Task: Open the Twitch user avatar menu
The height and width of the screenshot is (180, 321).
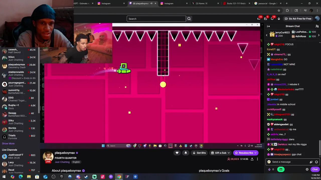Action: coord(317,19)
